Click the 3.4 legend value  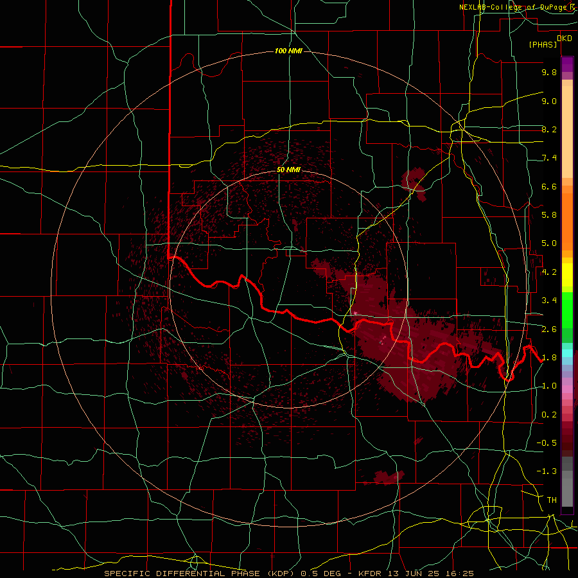(549, 301)
